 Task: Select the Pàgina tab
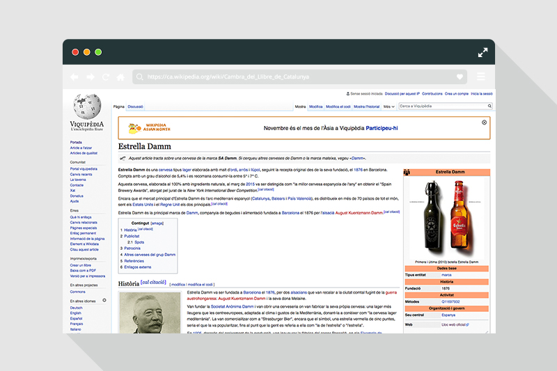118,106
